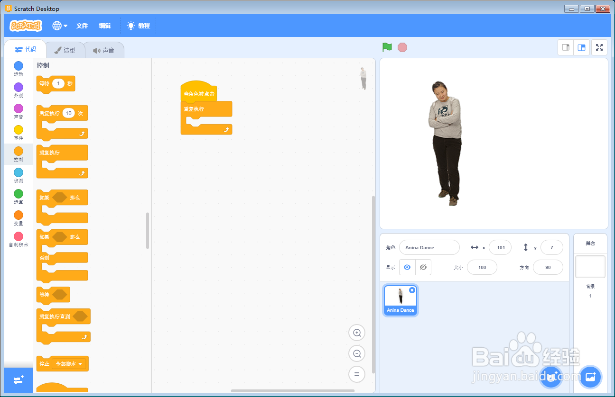Screen dimensions: 615x397
Task: Click the sprite name field Anina Dance
Action: (x=429, y=247)
